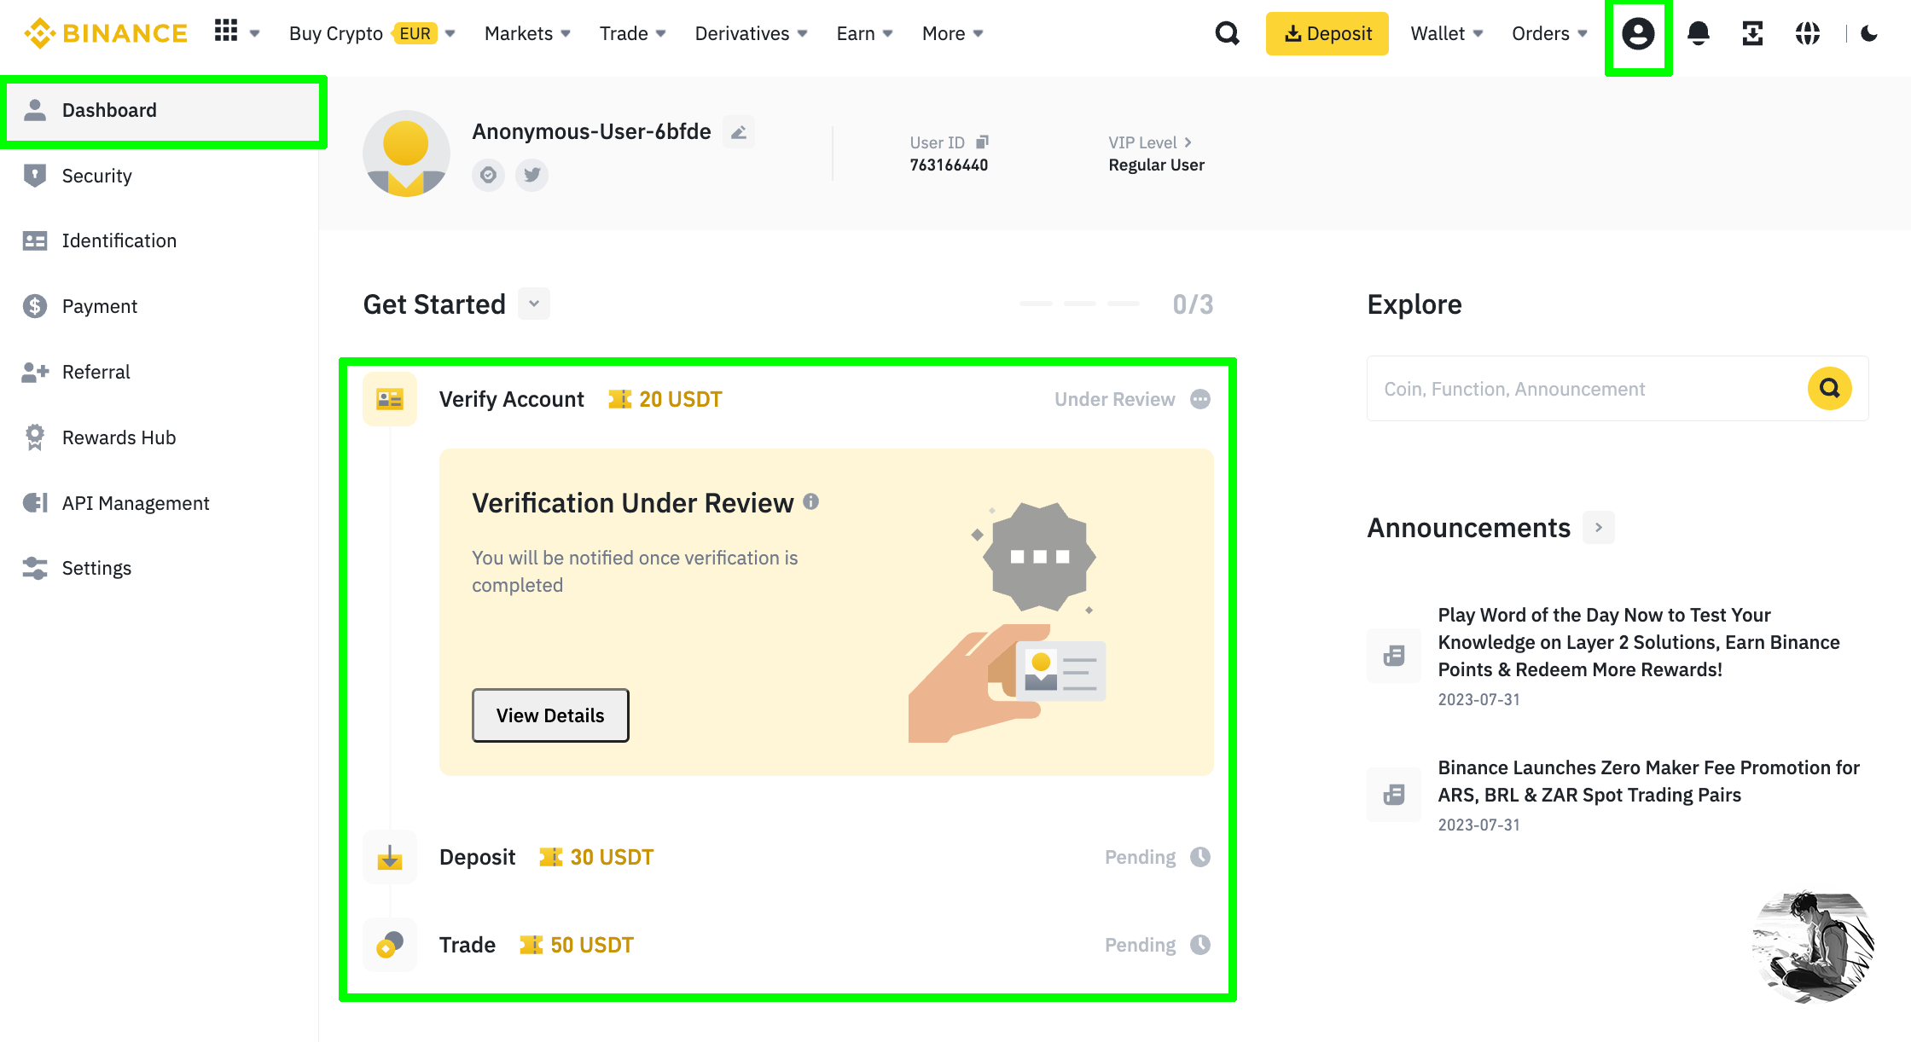Click the Explore search input field
The height and width of the screenshot is (1042, 1911).
click(x=1587, y=389)
